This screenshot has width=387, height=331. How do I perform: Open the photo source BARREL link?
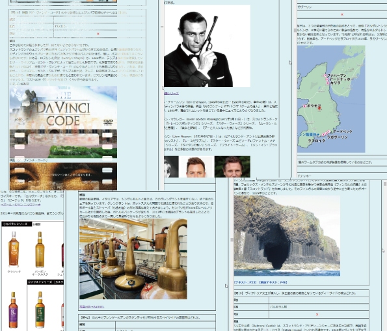point(92,307)
